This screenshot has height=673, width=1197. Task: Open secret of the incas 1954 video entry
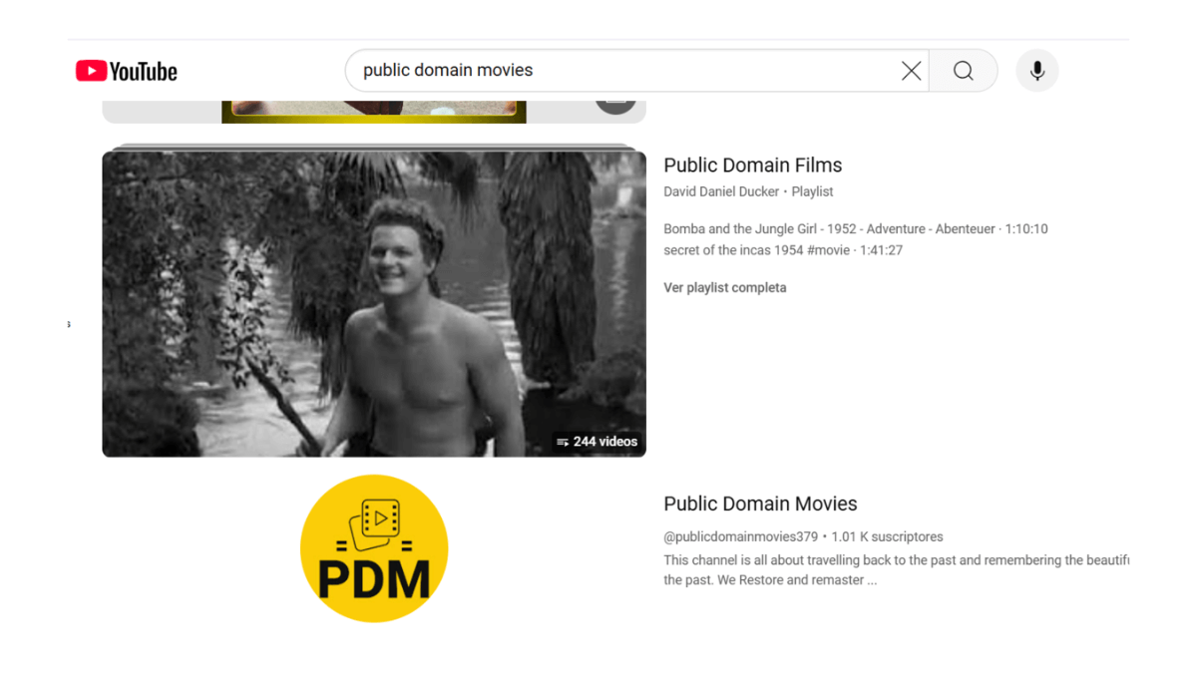pos(784,250)
